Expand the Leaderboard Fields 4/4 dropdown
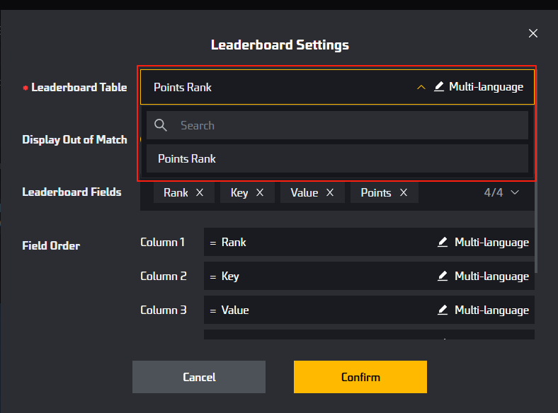 point(515,192)
